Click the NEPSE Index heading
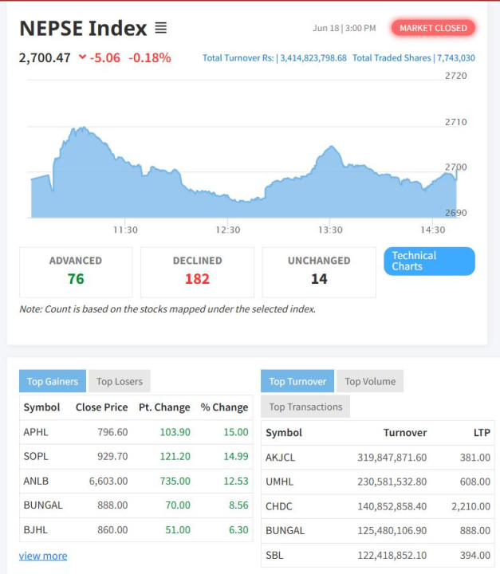The height and width of the screenshot is (574, 500). click(83, 28)
